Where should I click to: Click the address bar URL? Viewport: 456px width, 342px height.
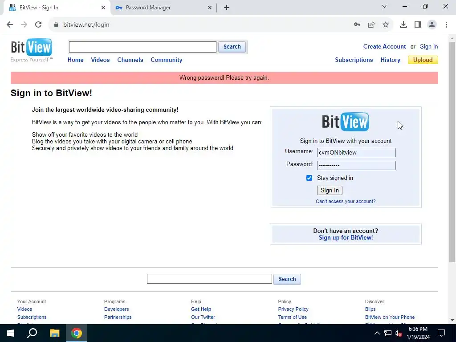[86, 25]
